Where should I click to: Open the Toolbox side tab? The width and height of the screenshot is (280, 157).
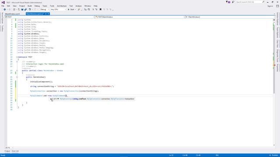pos(3,28)
